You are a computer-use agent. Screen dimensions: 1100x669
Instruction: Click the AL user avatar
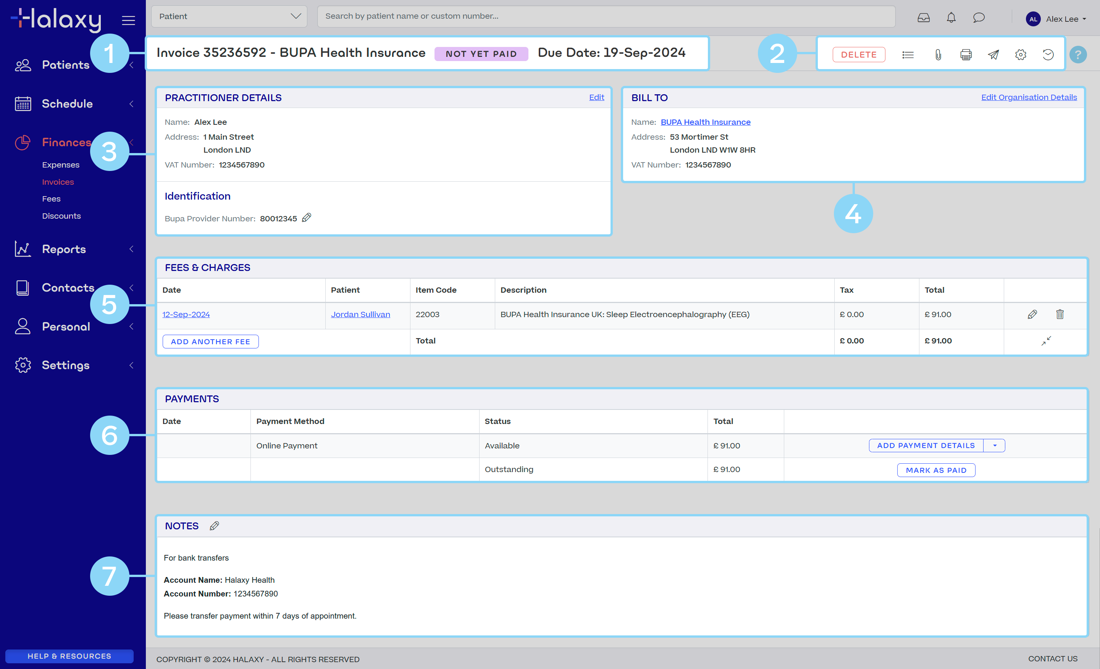pos(1033,19)
